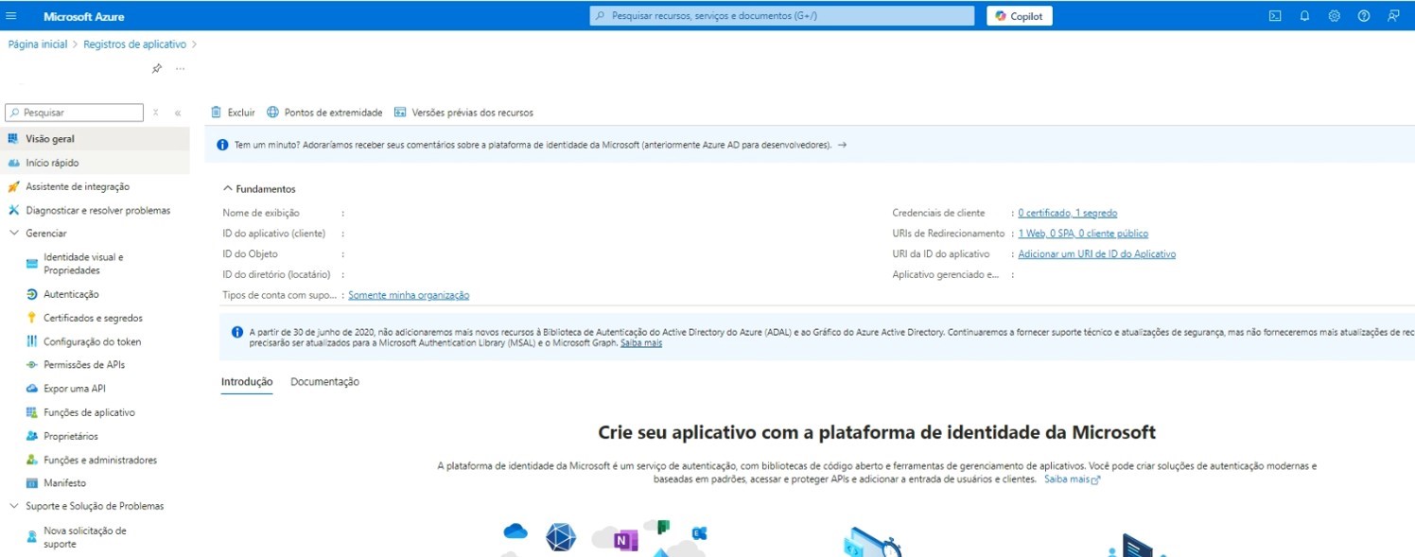Click the feedback banner arrow
The height and width of the screenshot is (557, 1415).
click(x=842, y=145)
